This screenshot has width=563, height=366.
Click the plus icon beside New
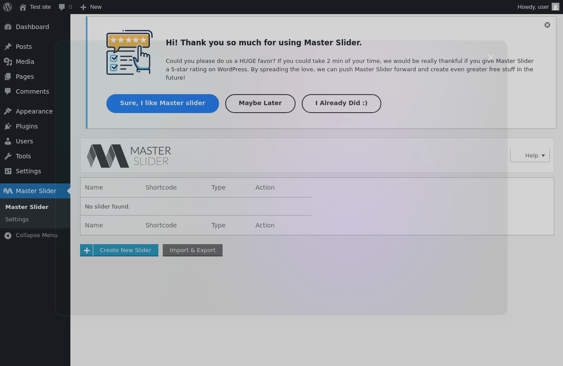83,7
